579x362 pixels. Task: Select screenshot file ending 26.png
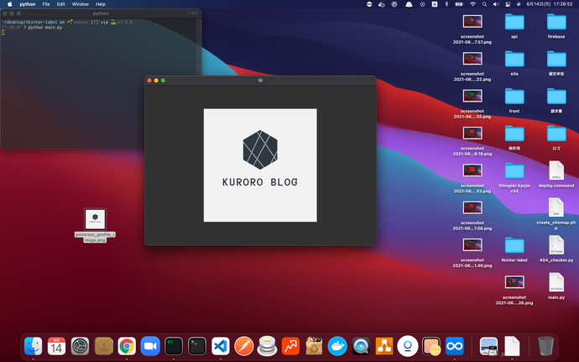click(514, 290)
